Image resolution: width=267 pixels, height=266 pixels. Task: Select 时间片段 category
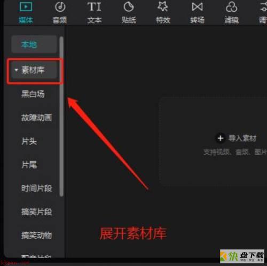(37, 188)
